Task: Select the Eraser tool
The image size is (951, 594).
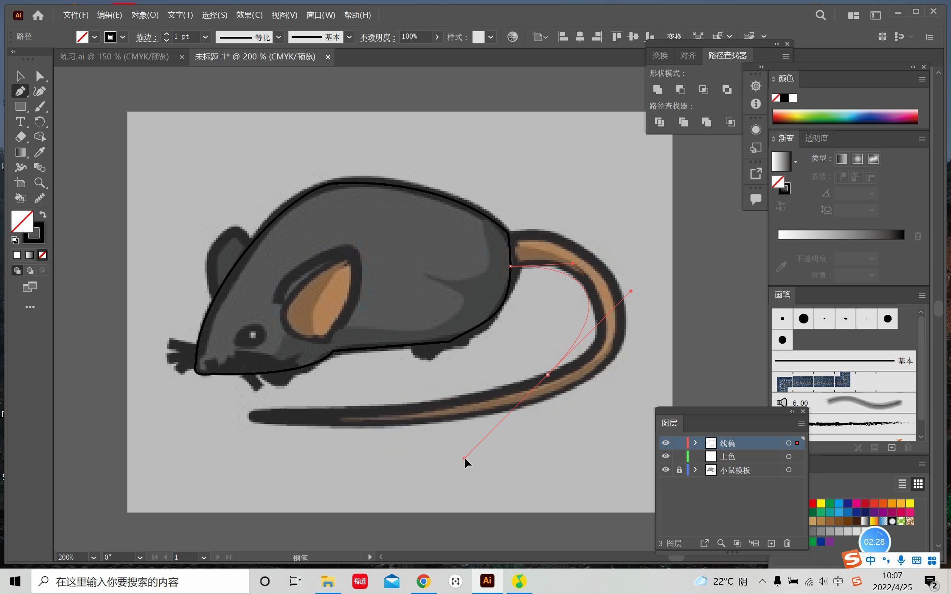Action: [20, 137]
